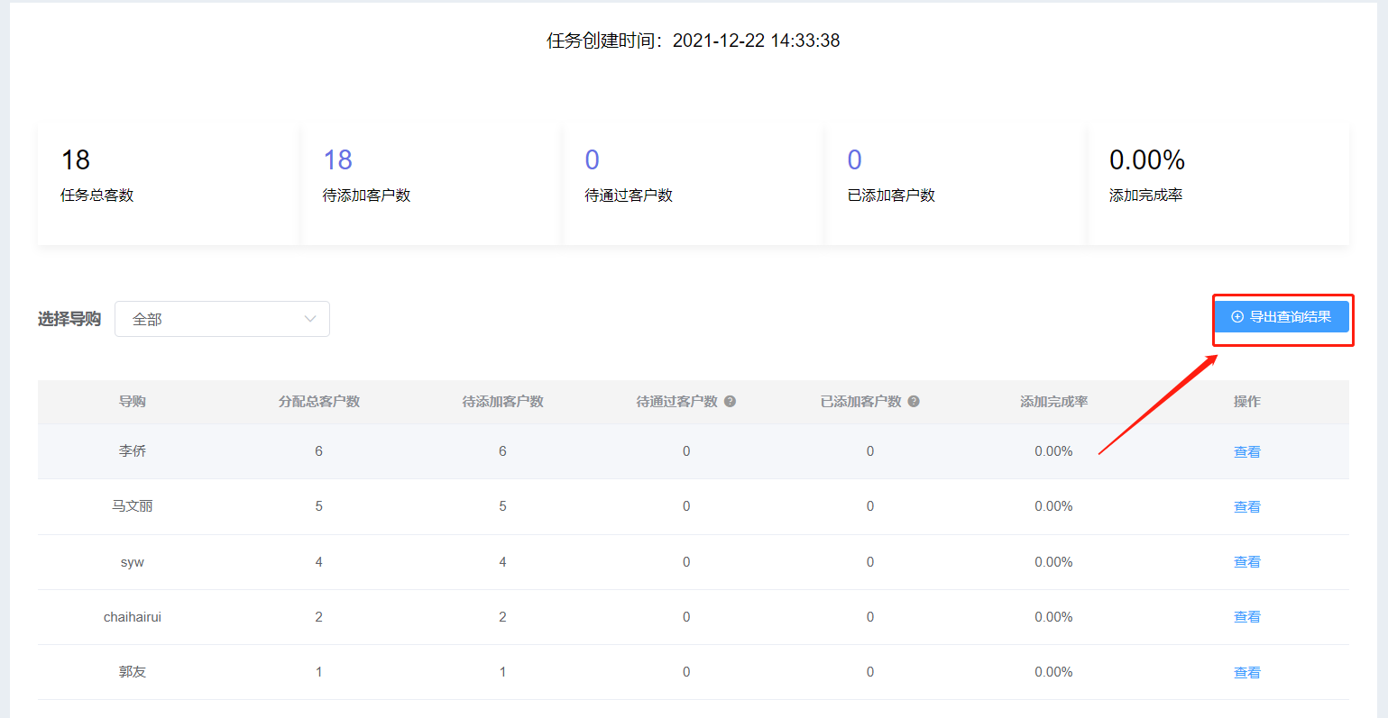
Task: Open 查看 link for 李侨
Action: 1247,452
